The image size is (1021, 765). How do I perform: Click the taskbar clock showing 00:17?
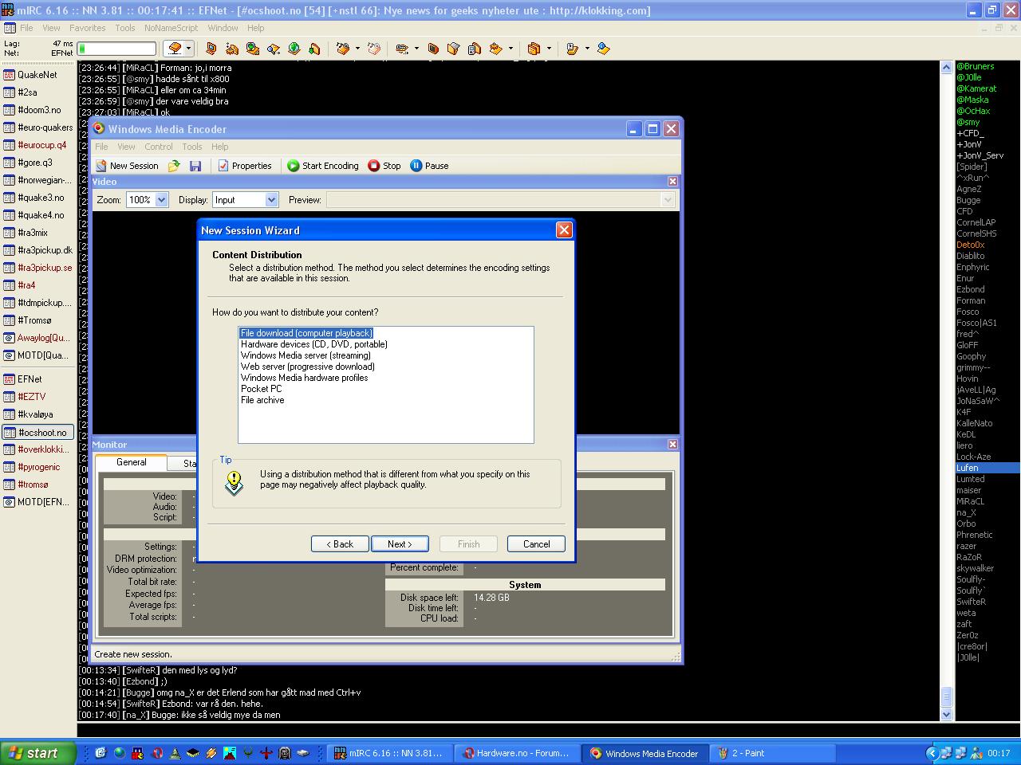click(x=999, y=753)
